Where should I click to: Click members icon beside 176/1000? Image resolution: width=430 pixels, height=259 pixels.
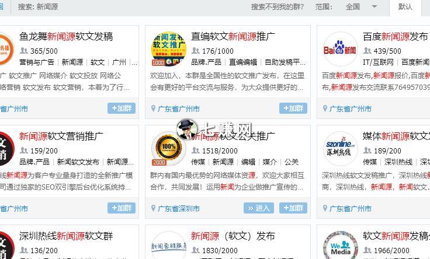point(196,51)
